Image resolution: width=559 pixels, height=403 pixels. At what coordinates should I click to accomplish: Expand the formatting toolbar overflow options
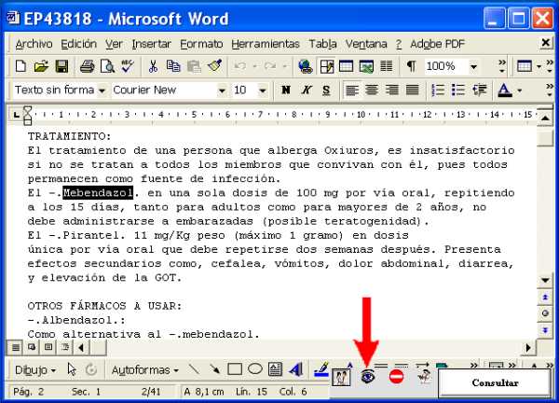click(x=550, y=90)
